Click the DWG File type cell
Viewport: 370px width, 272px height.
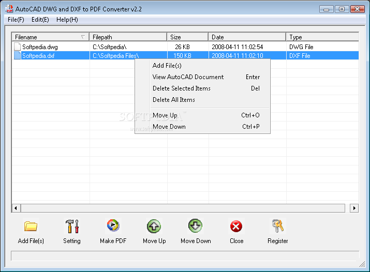coord(301,47)
